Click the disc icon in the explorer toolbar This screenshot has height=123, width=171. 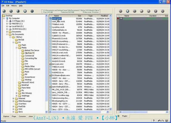click(x=32, y=11)
